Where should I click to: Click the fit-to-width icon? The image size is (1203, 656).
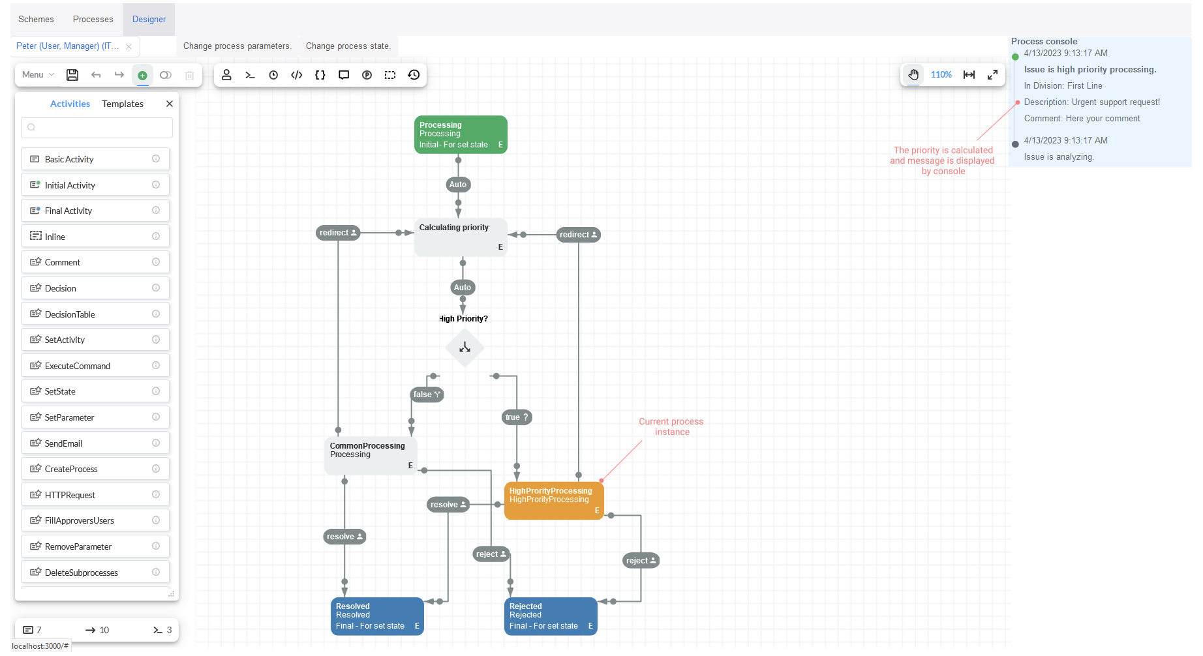coord(969,75)
